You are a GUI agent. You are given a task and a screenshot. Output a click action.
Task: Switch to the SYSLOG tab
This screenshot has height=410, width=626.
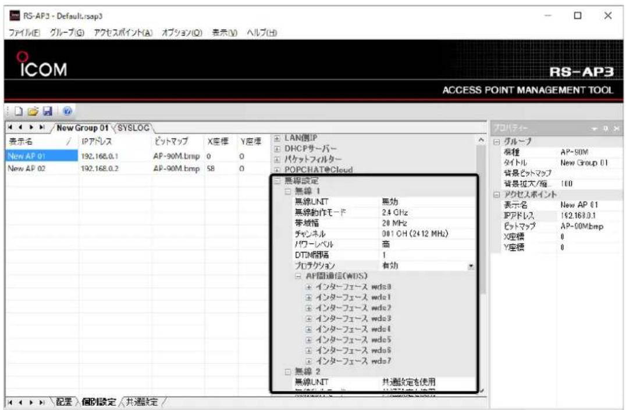coord(133,128)
